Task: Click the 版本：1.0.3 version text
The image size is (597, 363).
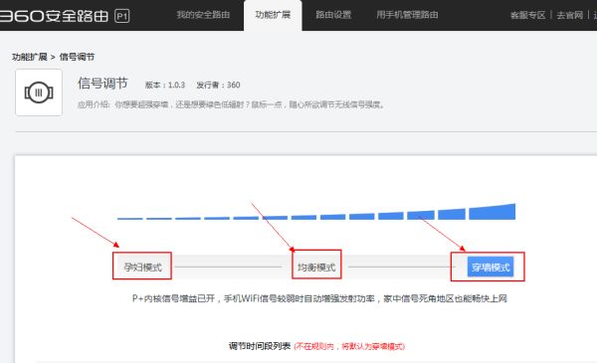Action: pos(165,85)
